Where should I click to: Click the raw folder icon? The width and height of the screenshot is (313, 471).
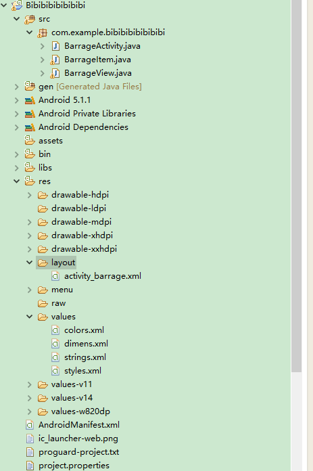click(x=43, y=304)
